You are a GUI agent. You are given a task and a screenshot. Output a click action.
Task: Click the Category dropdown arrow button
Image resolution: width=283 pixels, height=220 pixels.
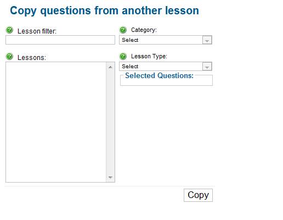pos(207,40)
